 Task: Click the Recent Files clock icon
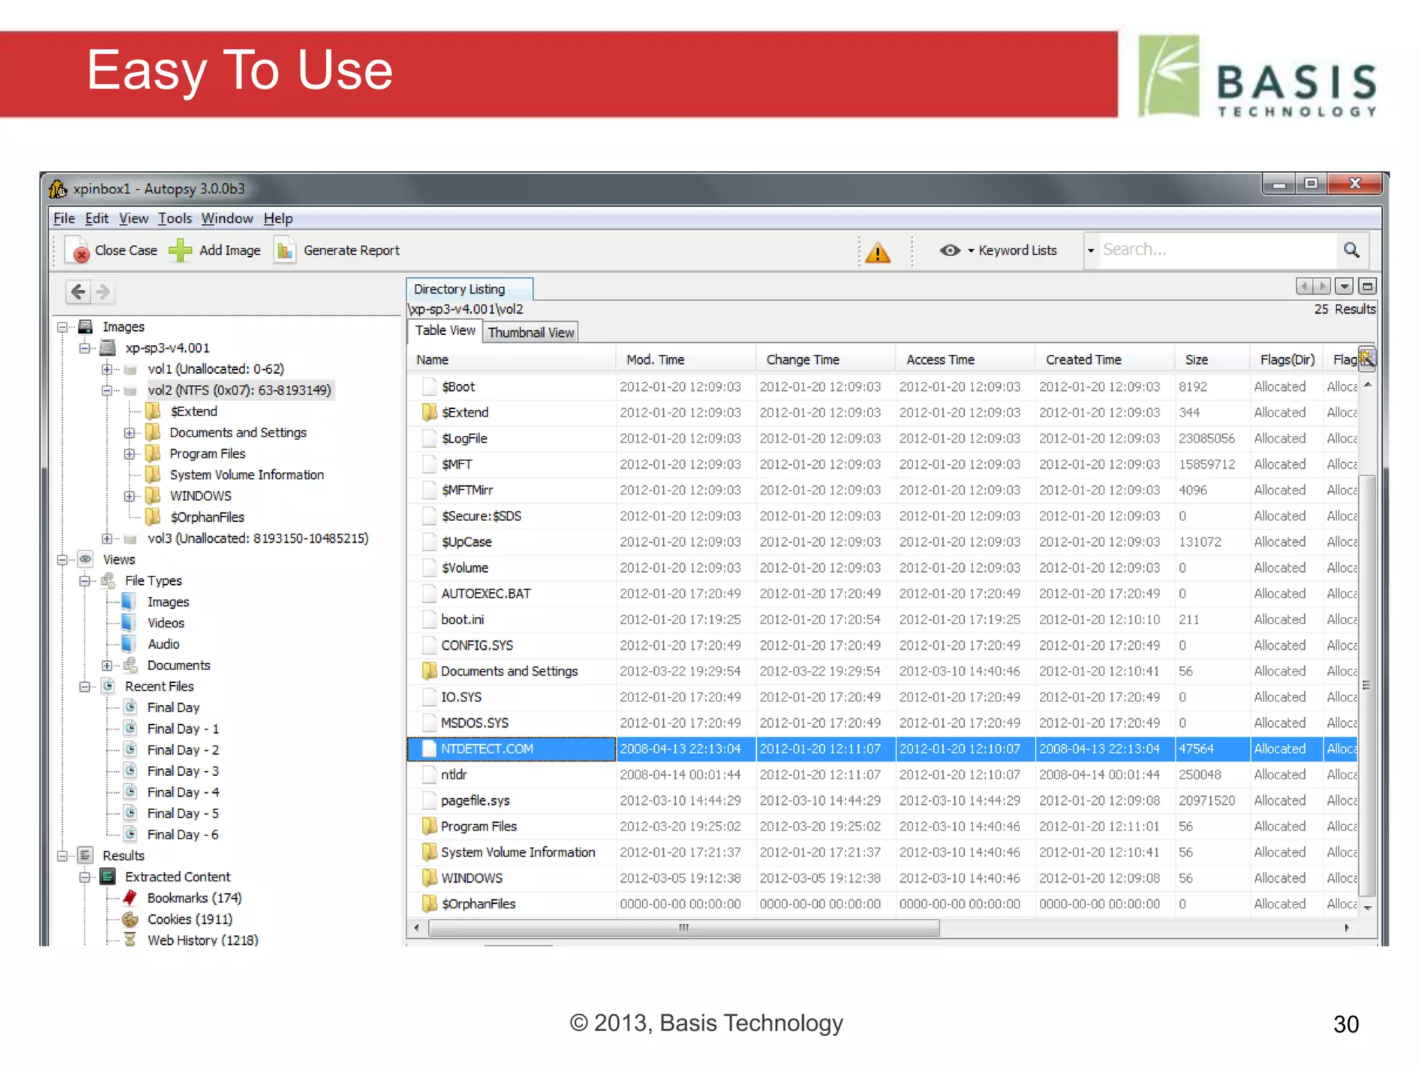[108, 686]
